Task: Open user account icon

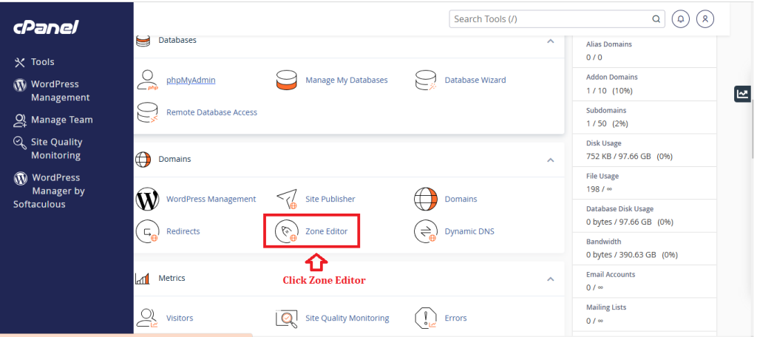Action: 705,19
